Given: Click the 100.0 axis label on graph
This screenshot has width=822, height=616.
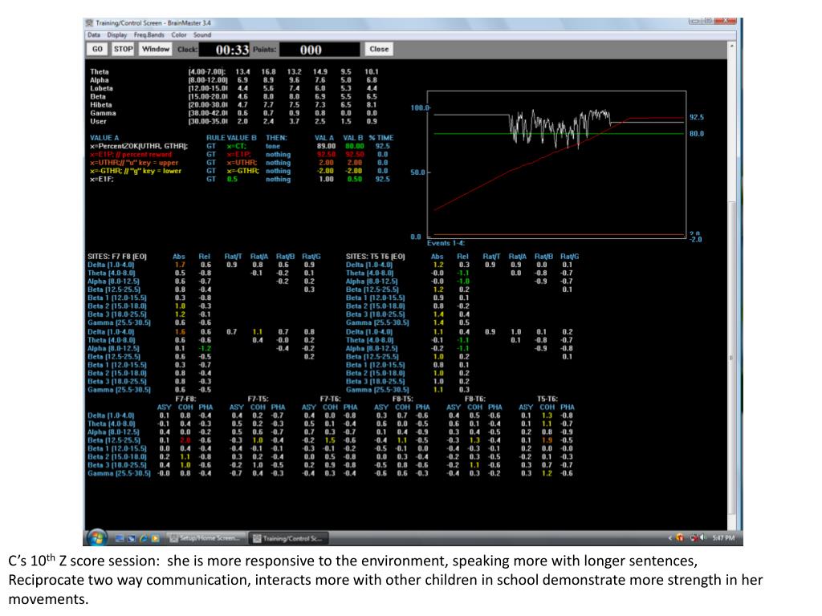Looking at the screenshot, I should [420, 108].
